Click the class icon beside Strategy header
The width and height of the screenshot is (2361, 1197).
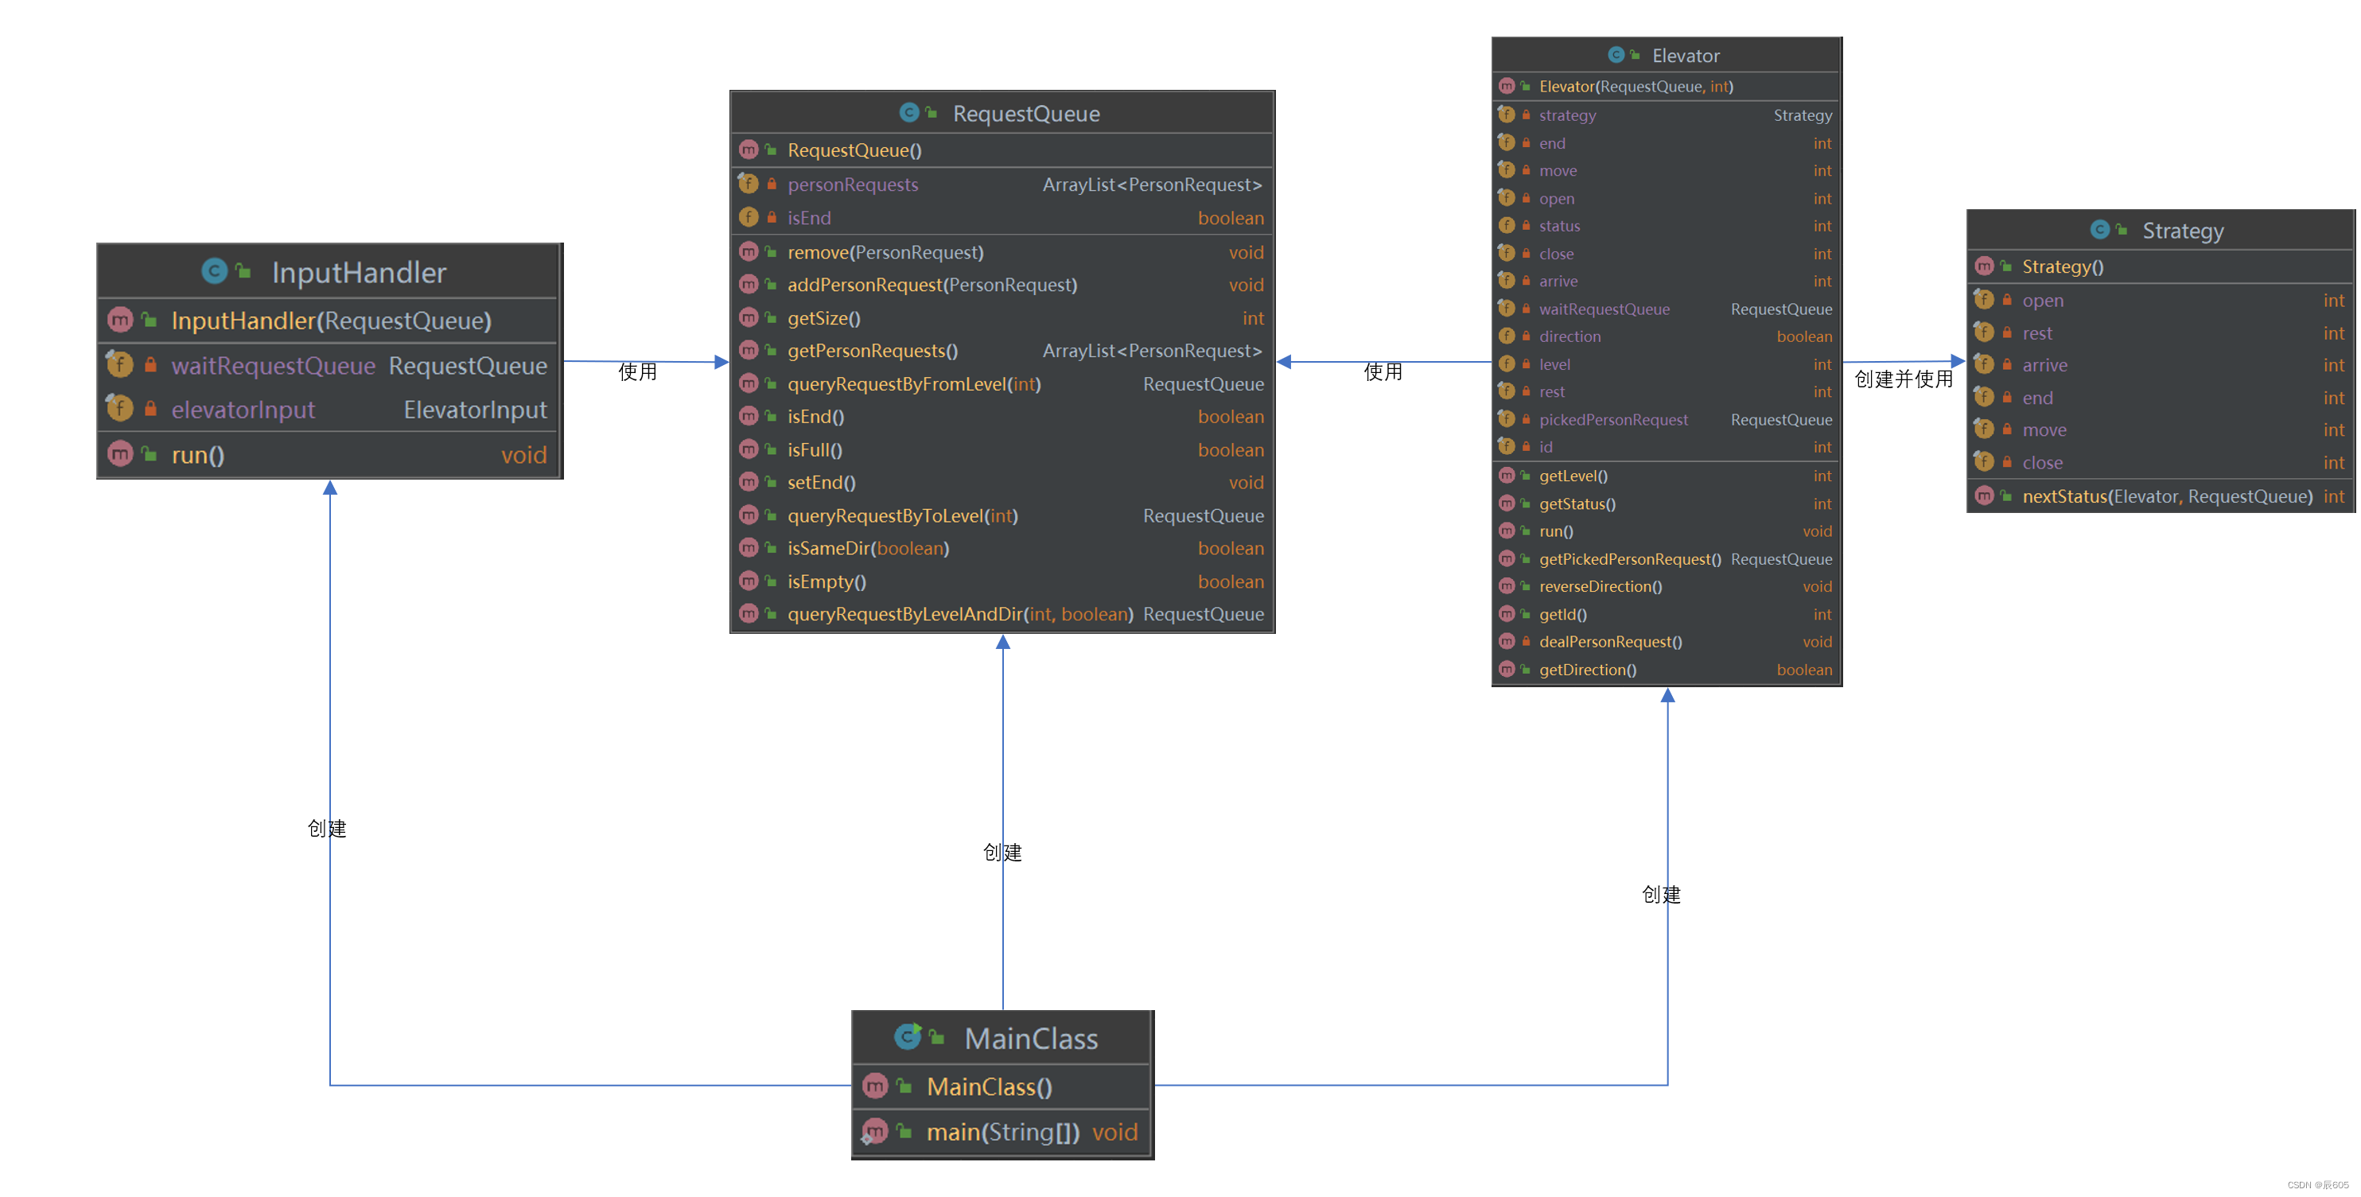[x=2098, y=229]
